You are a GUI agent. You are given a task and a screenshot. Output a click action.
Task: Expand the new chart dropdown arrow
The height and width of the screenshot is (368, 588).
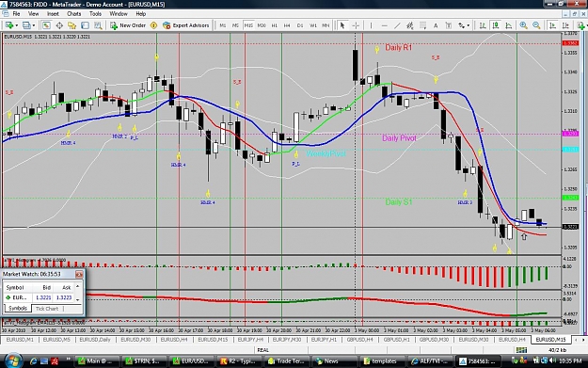coord(16,25)
